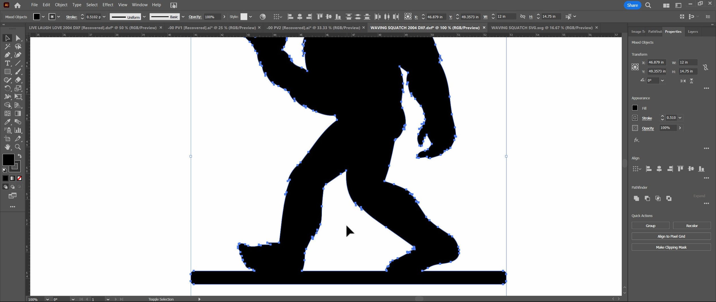This screenshot has height=302, width=716.
Task: Select the Type tool
Action: pyautogui.click(x=7, y=63)
